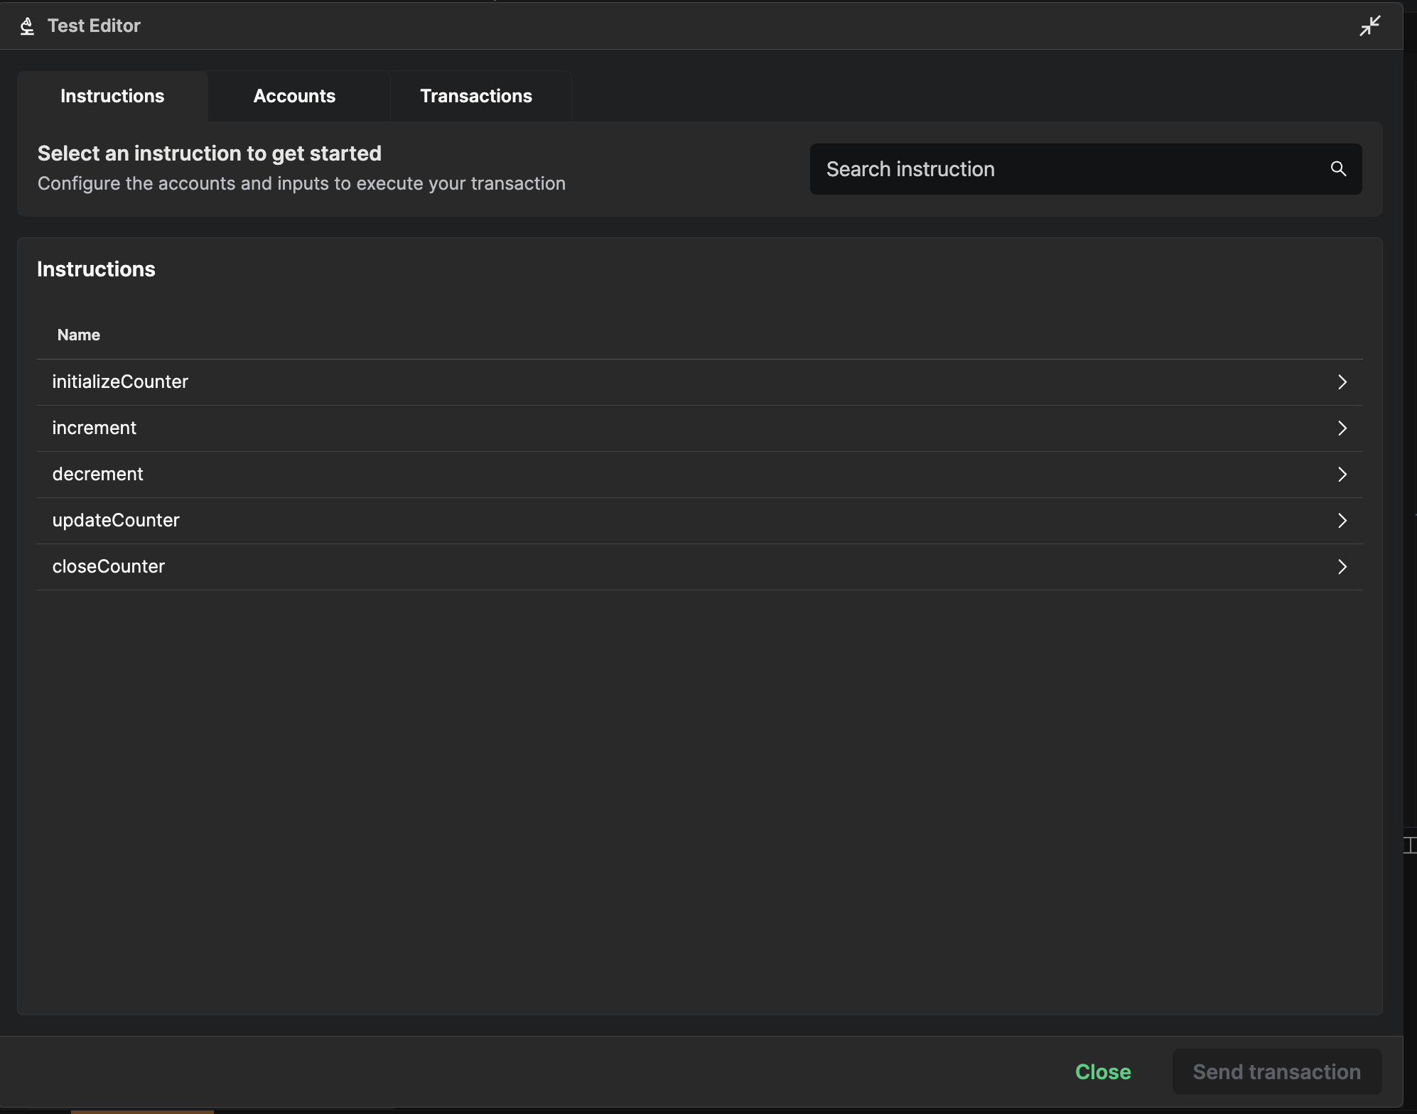This screenshot has width=1417, height=1114.
Task: Open the initializeCounter instruction chevron
Action: click(x=1342, y=382)
